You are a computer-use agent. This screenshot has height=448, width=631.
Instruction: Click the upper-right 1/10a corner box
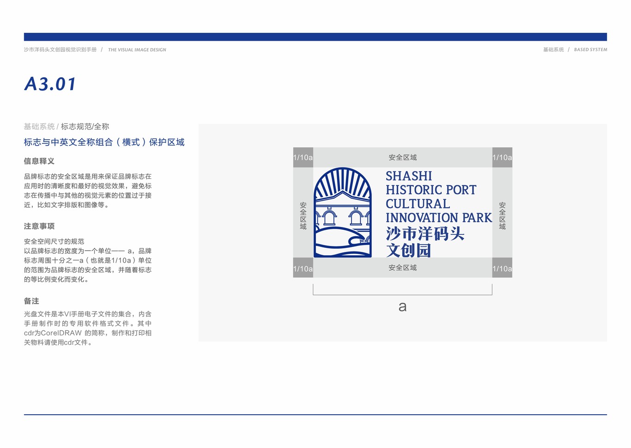[x=502, y=157]
